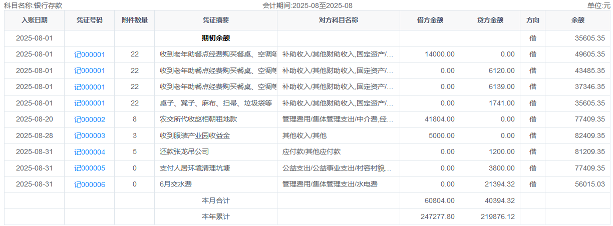Open 记000001 link in the 6120.00 credit row
Viewport: 613px width, 226px height.
coord(90,70)
